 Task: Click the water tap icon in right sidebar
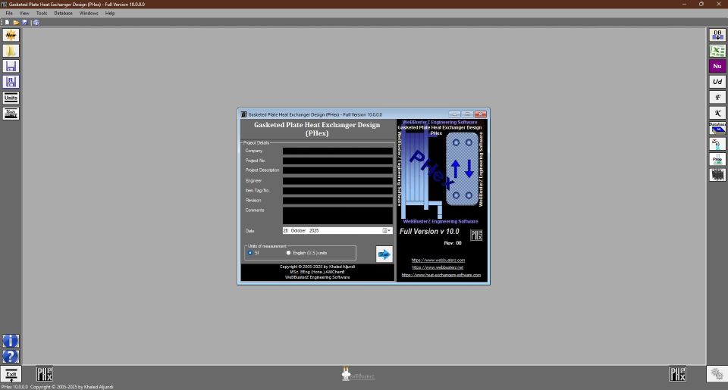click(717, 144)
